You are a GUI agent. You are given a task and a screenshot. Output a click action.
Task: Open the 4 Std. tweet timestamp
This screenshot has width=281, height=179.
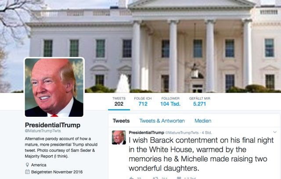[207, 132]
